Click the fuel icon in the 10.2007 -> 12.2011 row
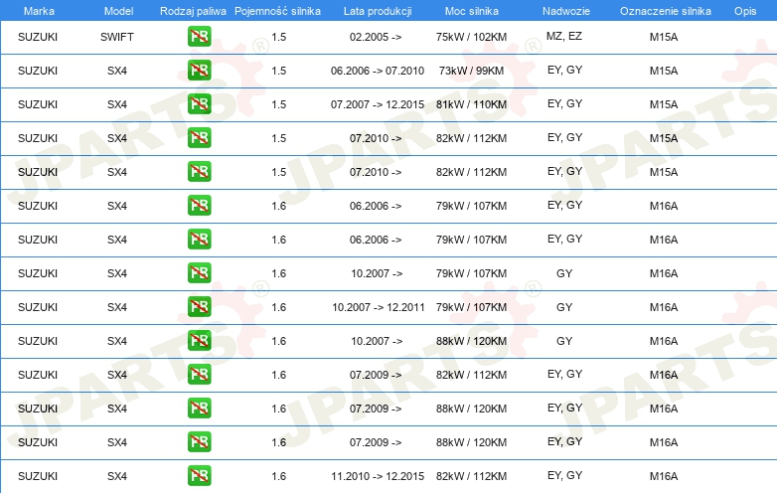This screenshot has height=493, width=777. point(199,306)
